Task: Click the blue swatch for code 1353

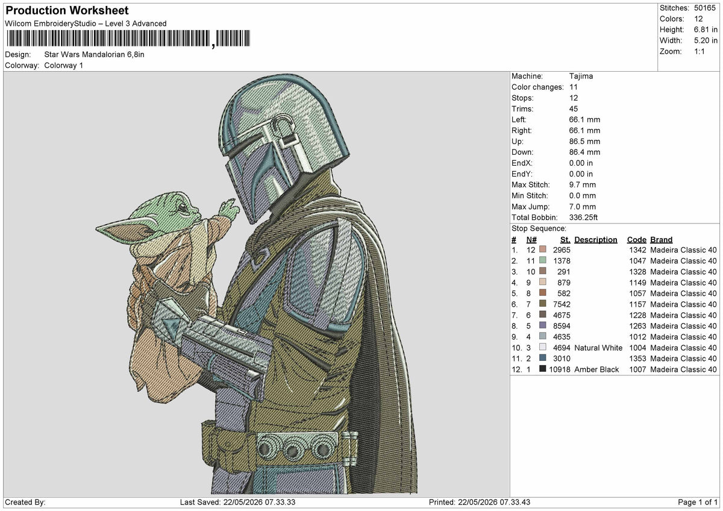Action: pyautogui.click(x=543, y=359)
